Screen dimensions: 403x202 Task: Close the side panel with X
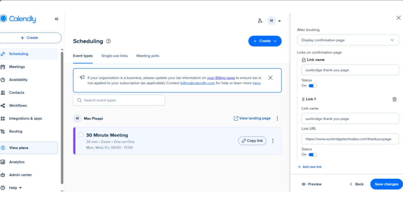398,18
